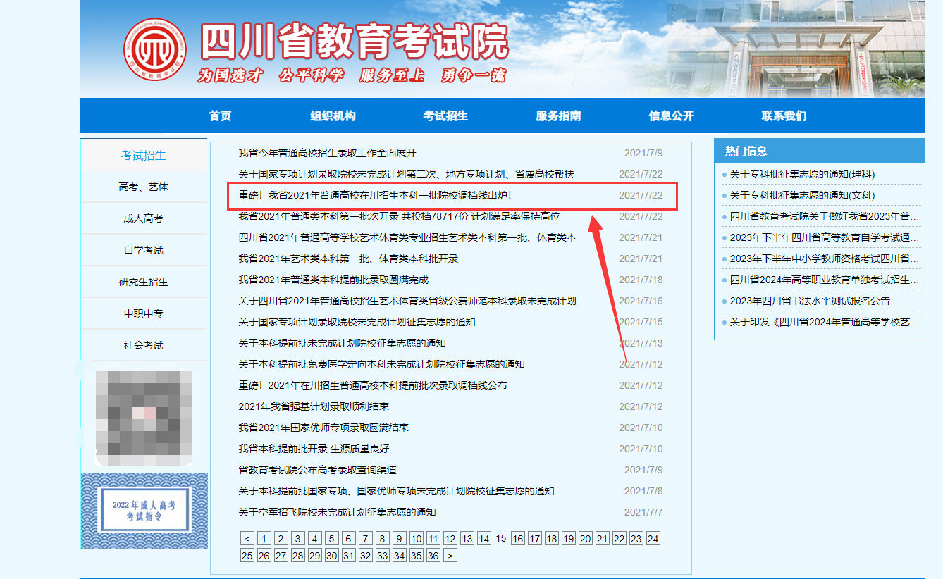The height and width of the screenshot is (579, 943).
Task: Open the 服务指南 navigation item
Action: point(558,116)
